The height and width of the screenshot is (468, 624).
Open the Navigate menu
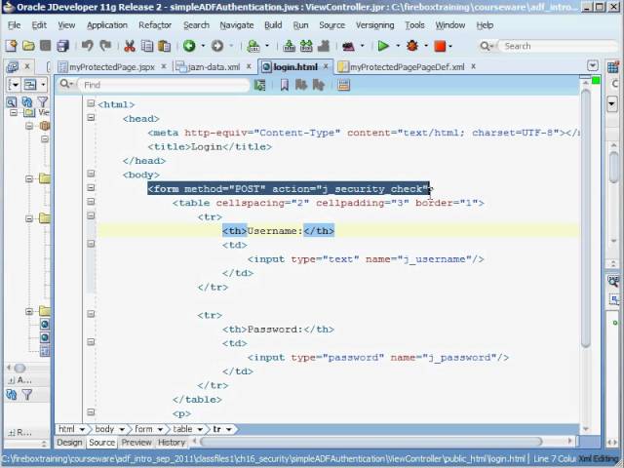(x=237, y=25)
